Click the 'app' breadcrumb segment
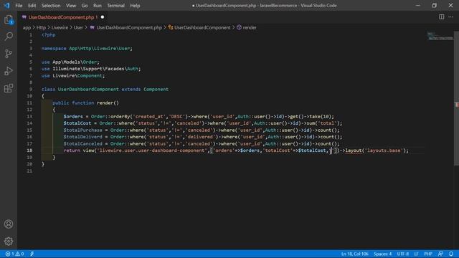 [x=27, y=27]
